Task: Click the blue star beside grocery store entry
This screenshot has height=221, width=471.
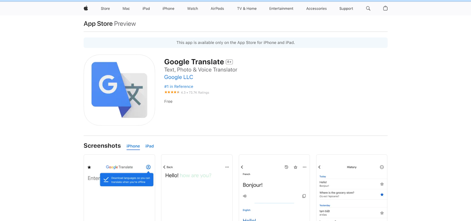Action: tap(382, 194)
